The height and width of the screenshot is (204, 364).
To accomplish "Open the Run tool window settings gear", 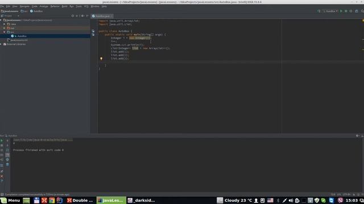I will 357,136.
